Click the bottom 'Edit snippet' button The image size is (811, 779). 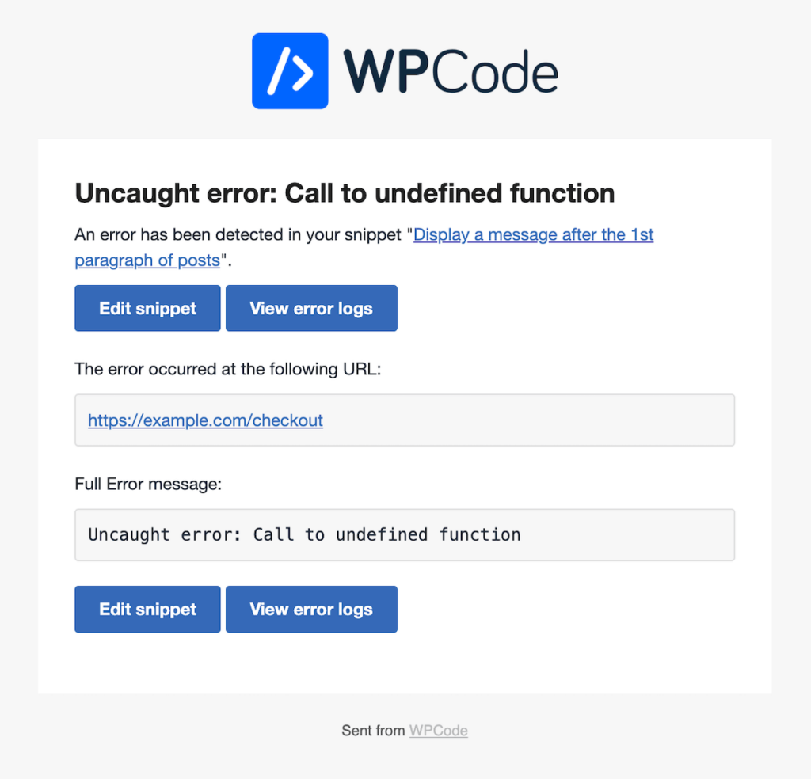pos(147,609)
